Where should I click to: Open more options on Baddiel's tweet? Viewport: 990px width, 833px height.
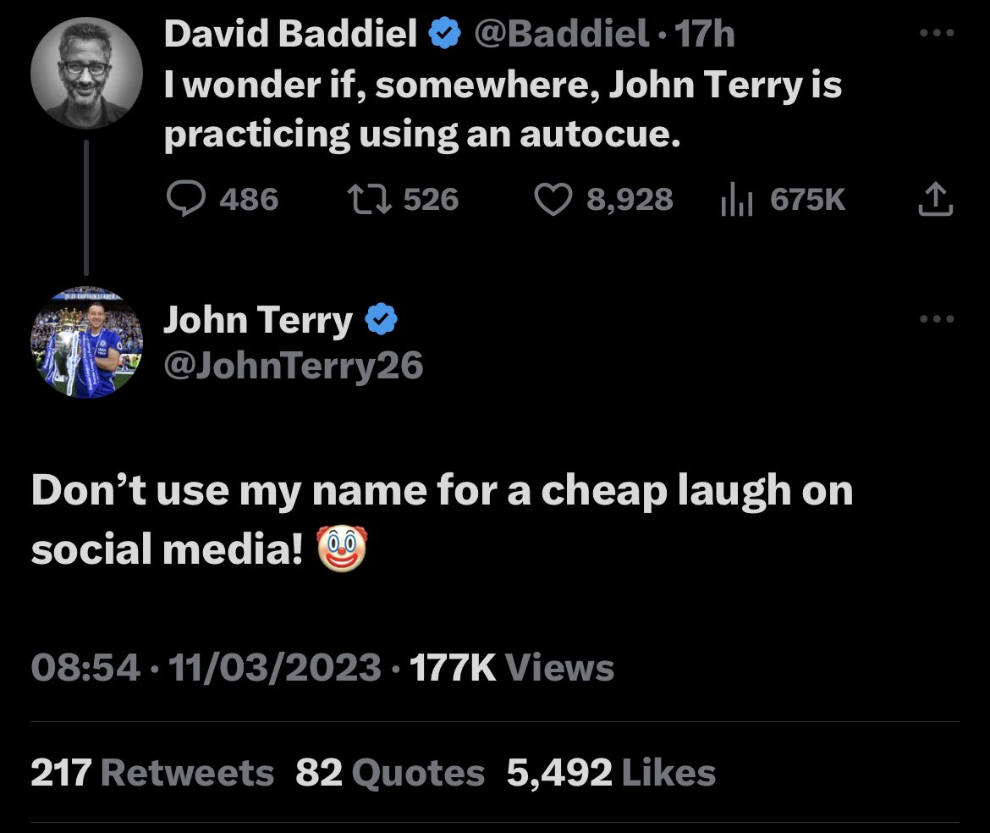[937, 33]
